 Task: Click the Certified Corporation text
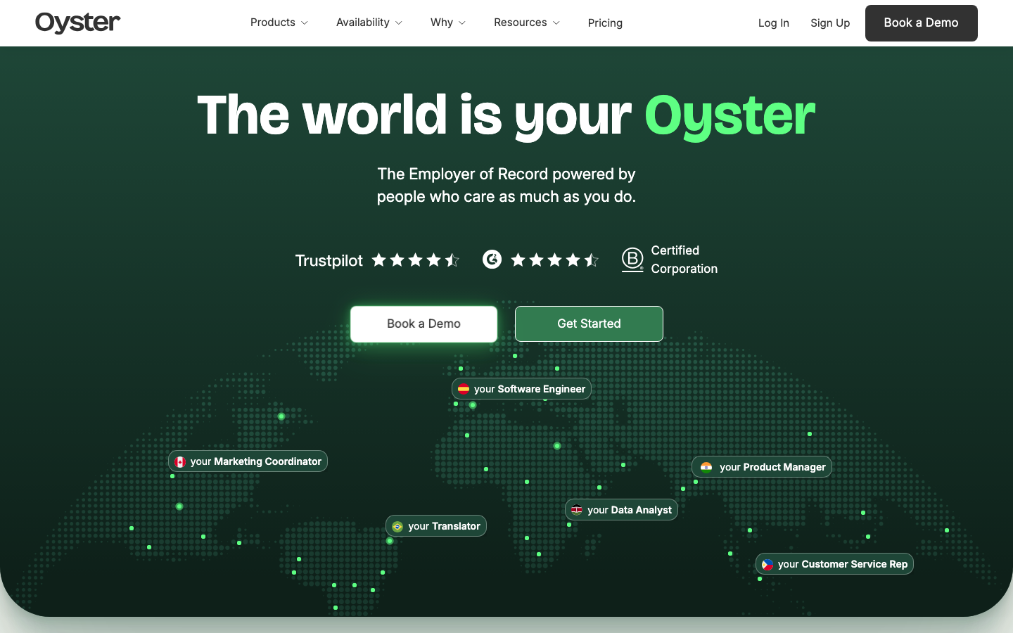point(684,260)
